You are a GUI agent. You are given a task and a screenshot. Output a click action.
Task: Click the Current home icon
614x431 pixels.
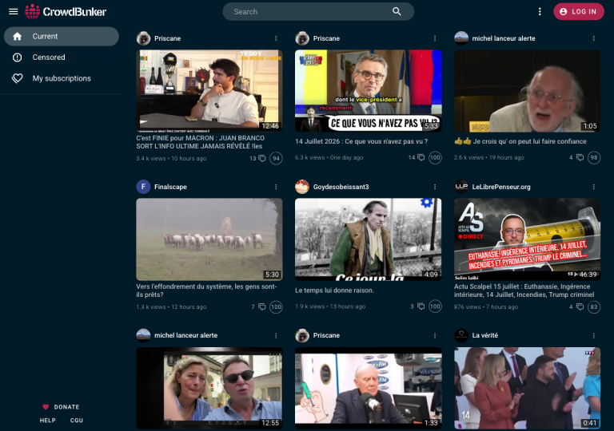(x=18, y=37)
